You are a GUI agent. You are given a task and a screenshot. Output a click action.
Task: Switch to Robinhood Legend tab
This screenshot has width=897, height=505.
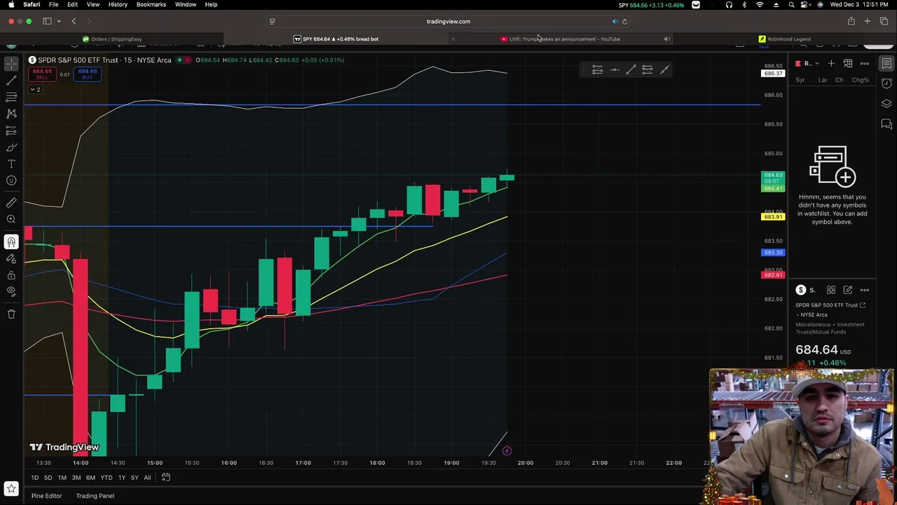click(x=785, y=39)
